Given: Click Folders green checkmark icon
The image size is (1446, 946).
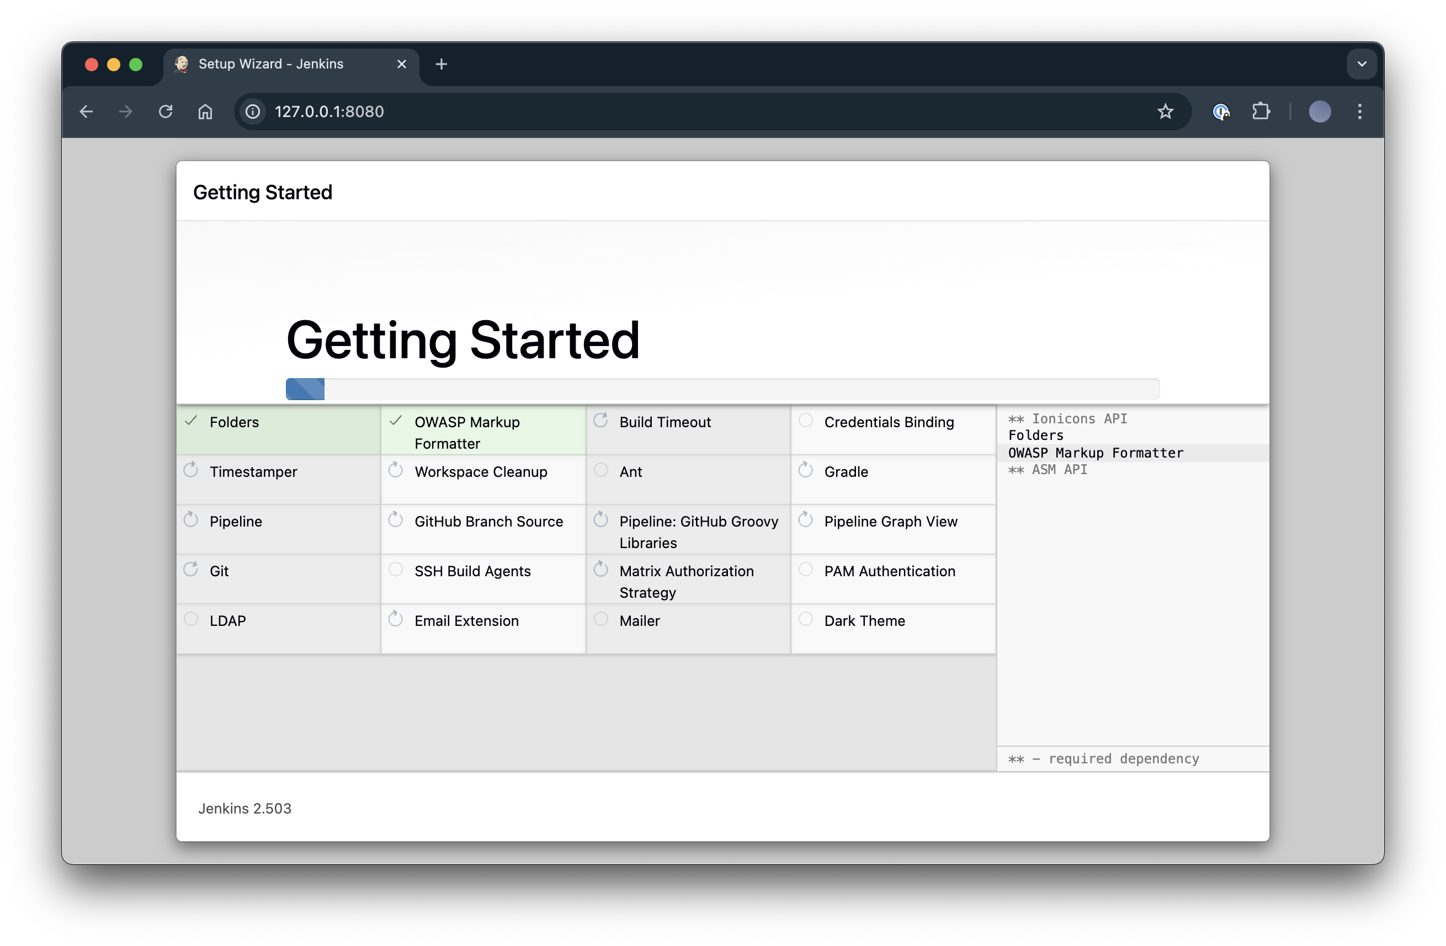Looking at the screenshot, I should point(191,421).
